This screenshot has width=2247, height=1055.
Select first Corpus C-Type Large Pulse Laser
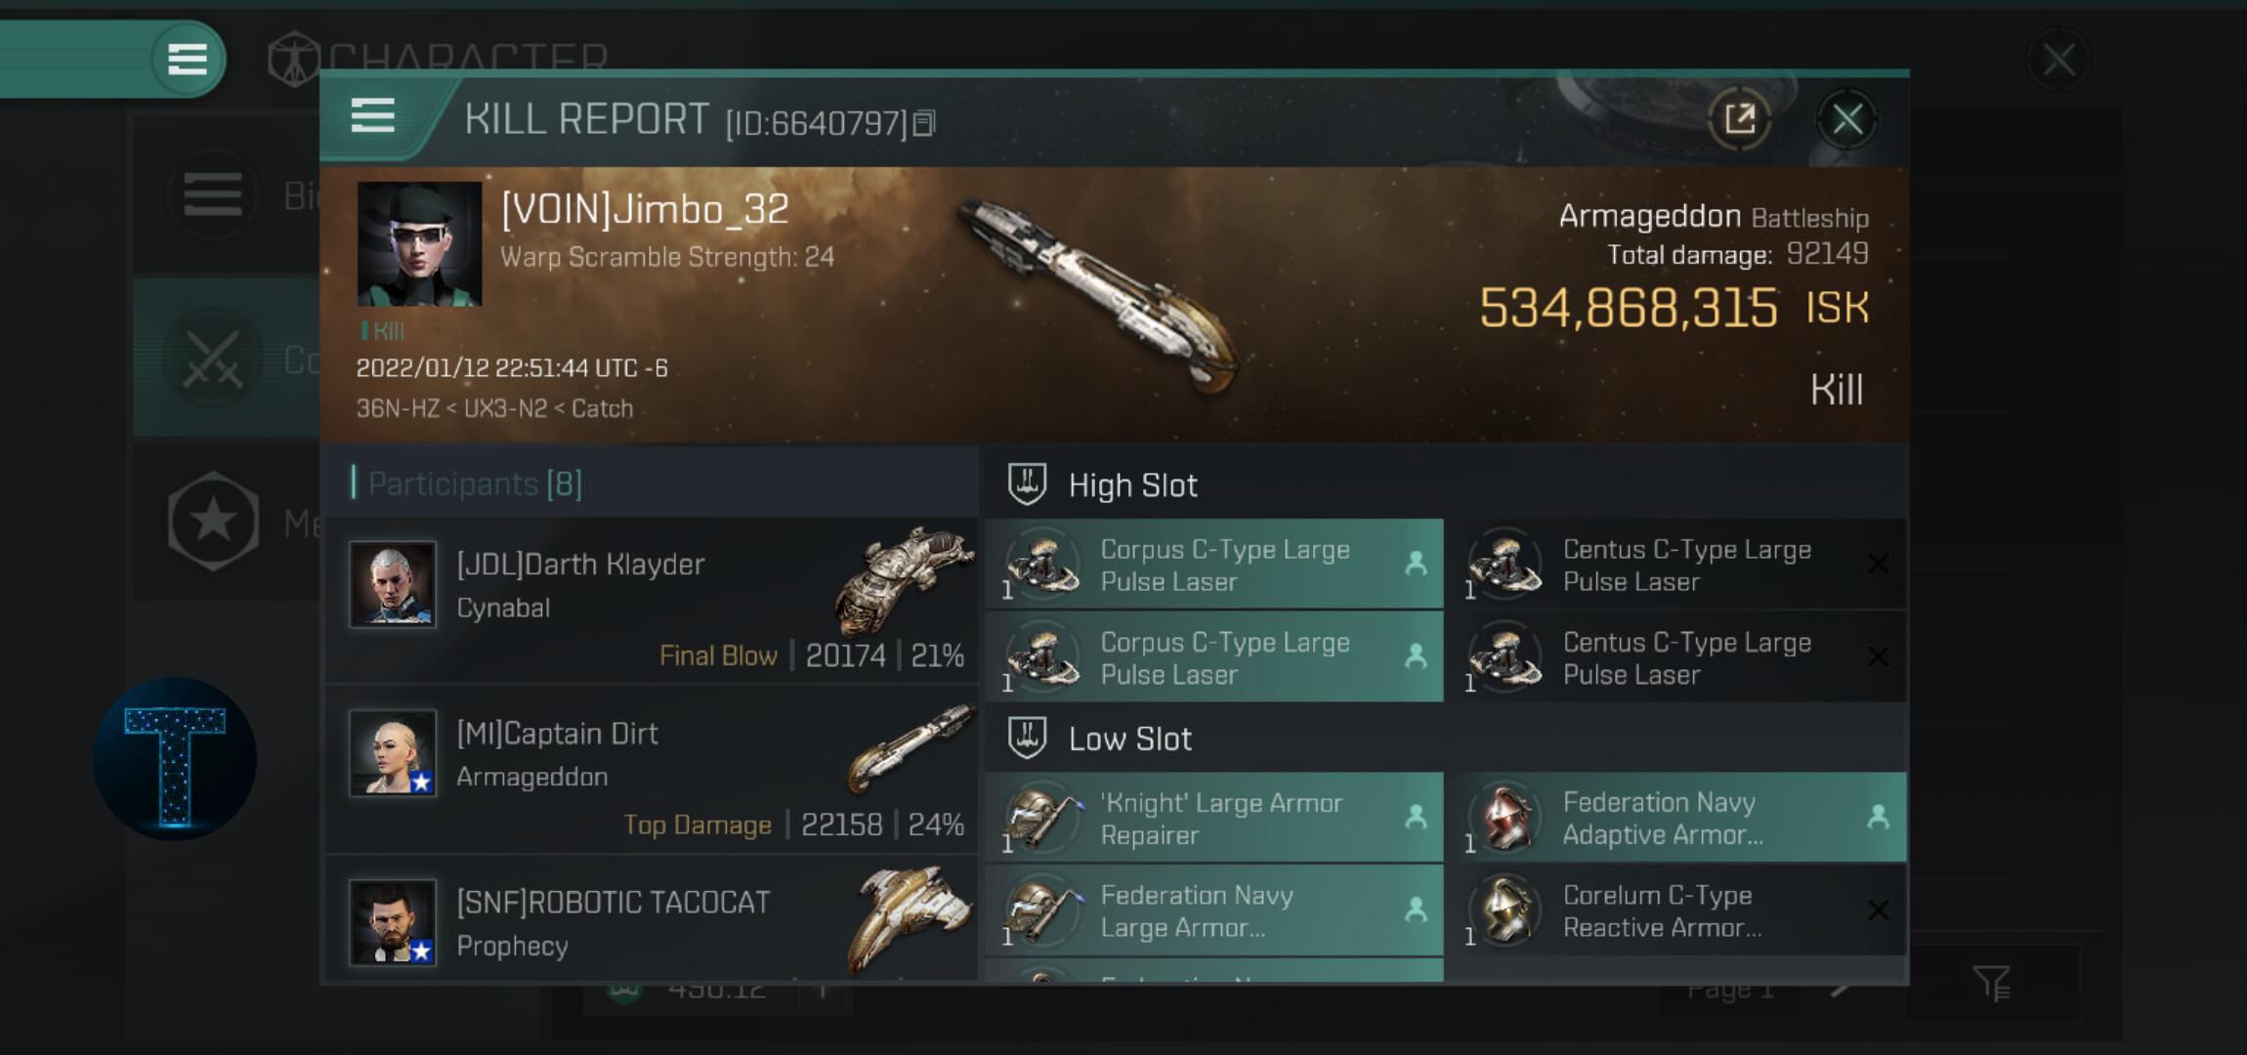point(1214,565)
